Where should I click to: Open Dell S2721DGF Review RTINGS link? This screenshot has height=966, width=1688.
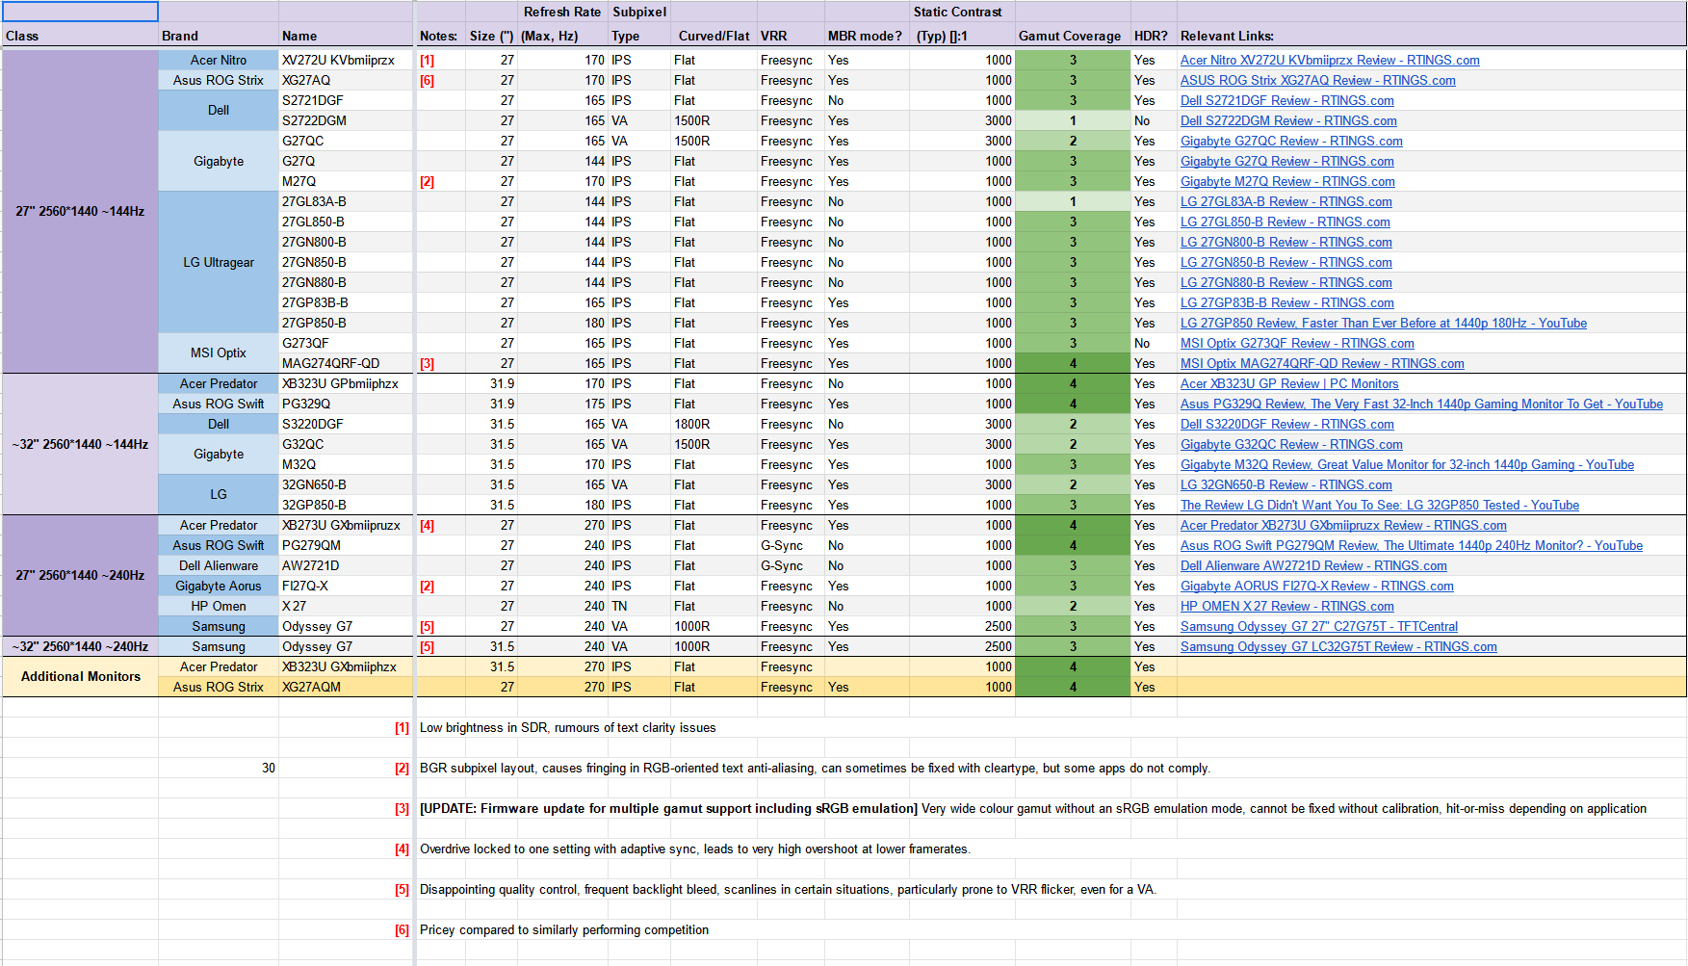pyautogui.click(x=1286, y=100)
